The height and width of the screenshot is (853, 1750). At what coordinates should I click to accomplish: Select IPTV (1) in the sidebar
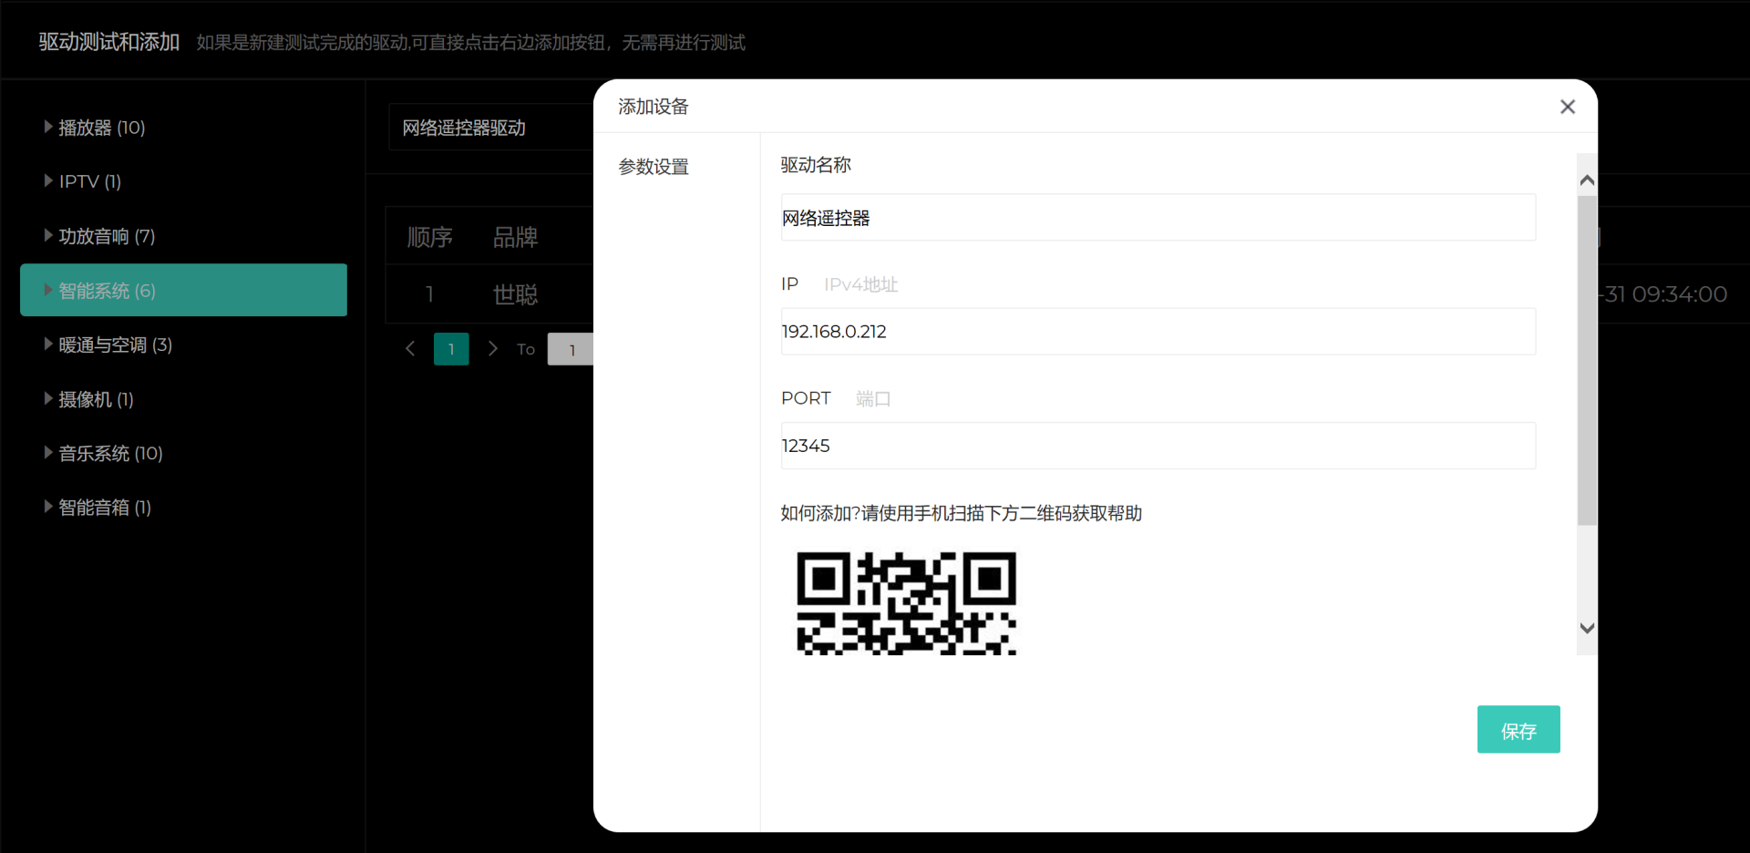click(x=90, y=181)
